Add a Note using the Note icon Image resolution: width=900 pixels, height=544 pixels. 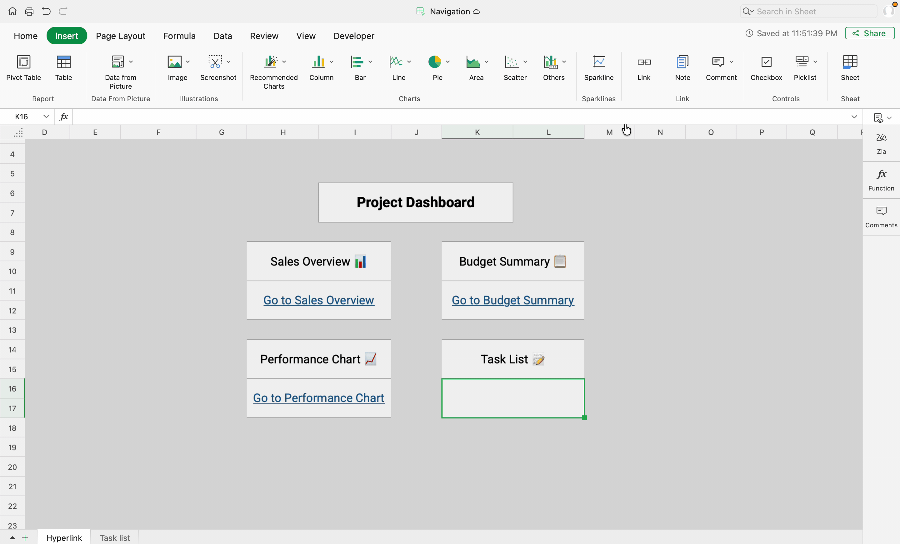coord(682,62)
